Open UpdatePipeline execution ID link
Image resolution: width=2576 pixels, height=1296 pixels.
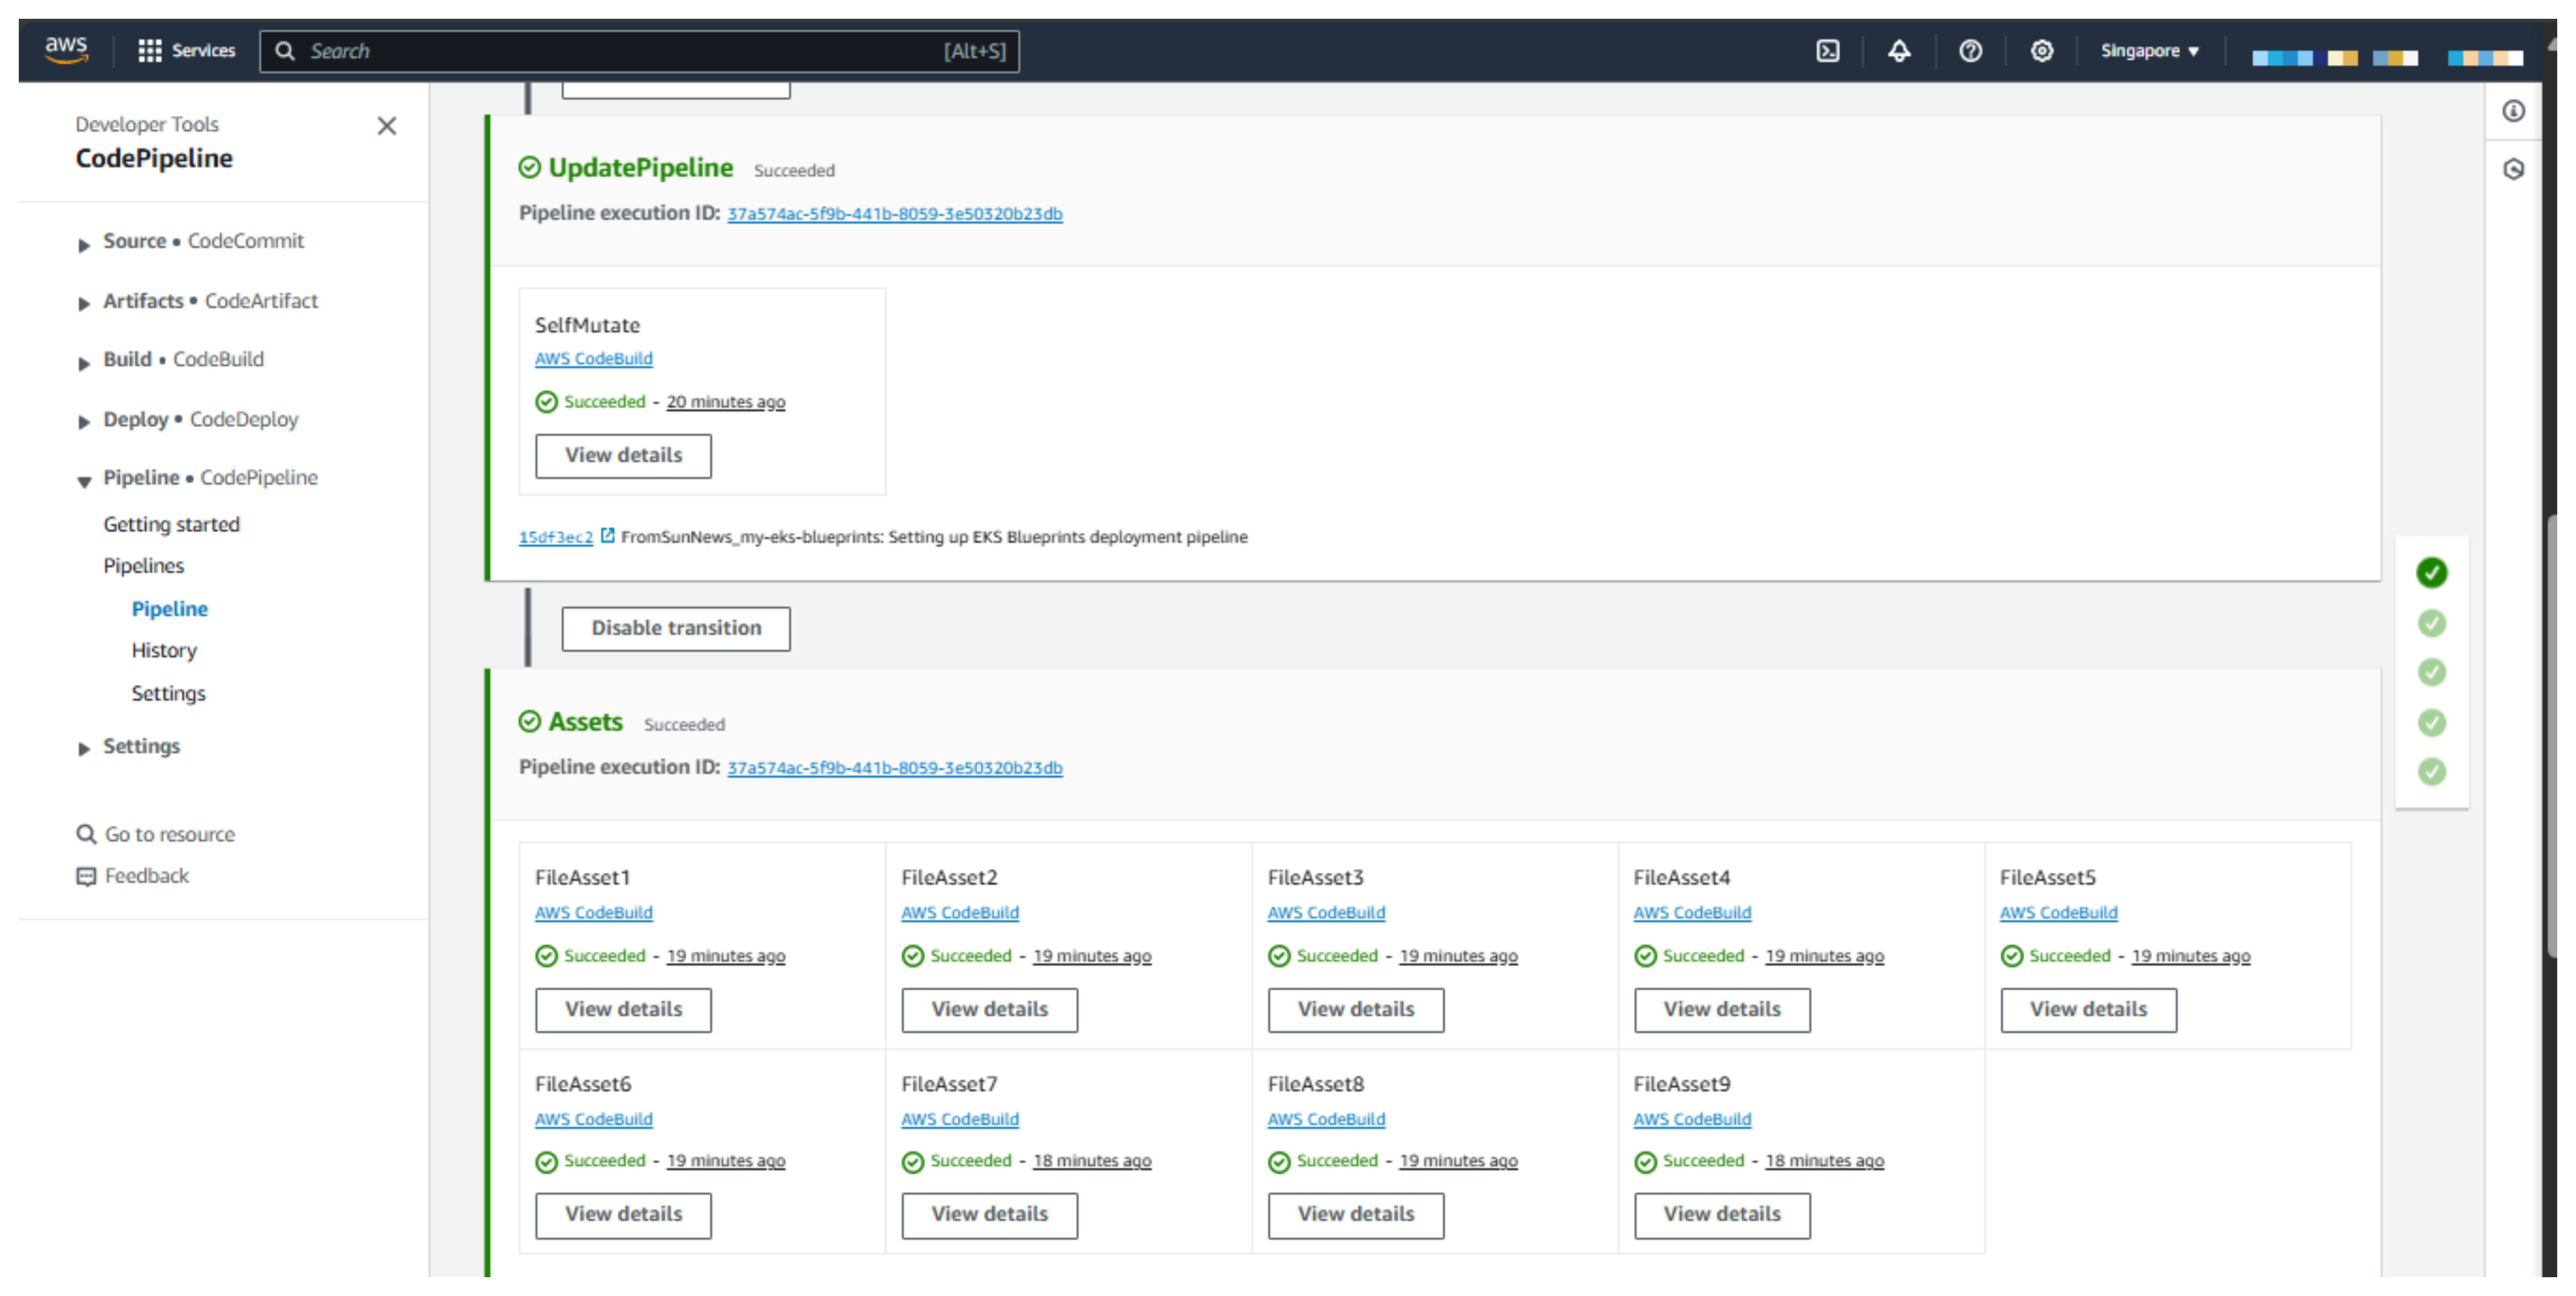point(895,214)
